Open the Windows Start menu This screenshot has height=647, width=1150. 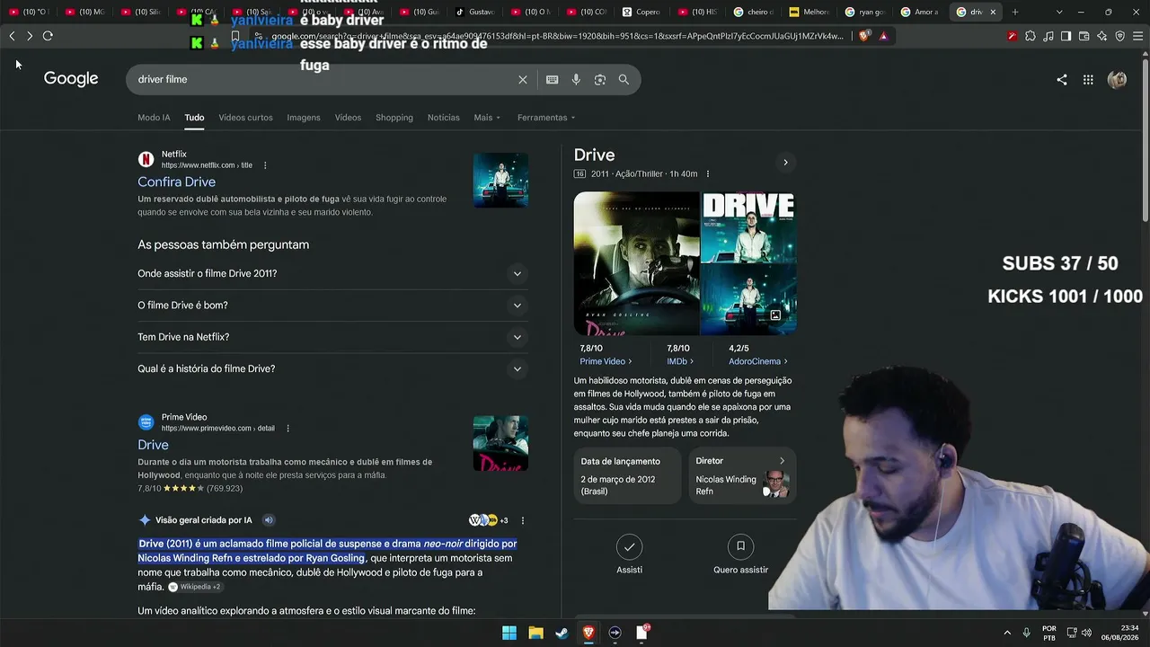pos(509,633)
